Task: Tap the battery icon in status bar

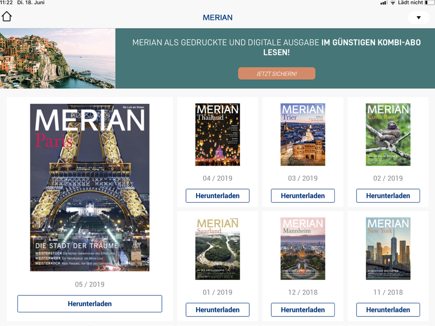Action: 430,3
